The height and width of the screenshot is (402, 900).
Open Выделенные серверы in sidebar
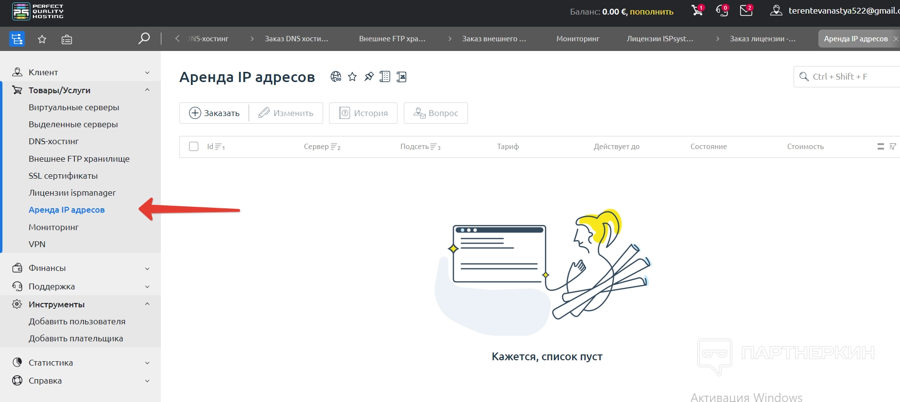73,124
